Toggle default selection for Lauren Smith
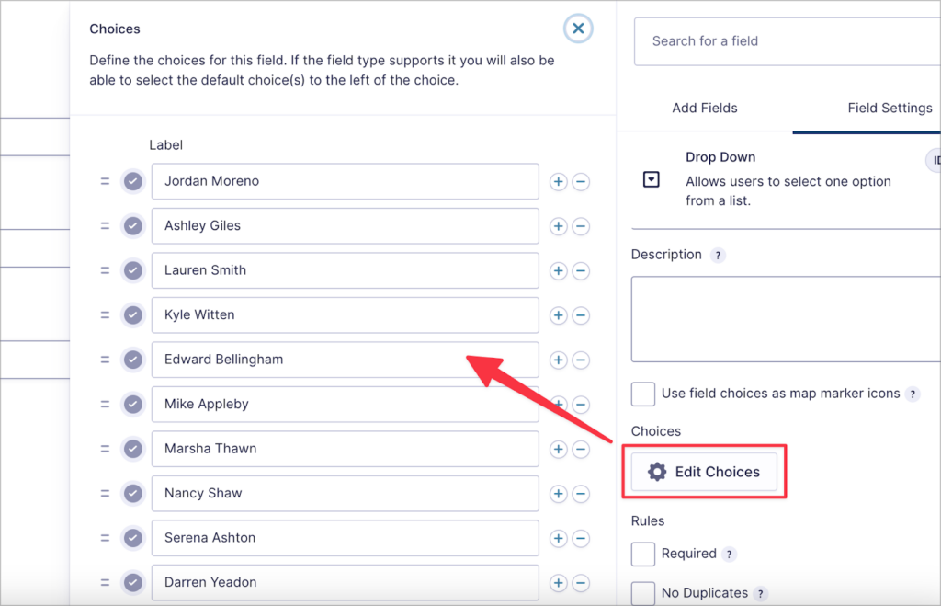The width and height of the screenshot is (941, 606). click(132, 270)
